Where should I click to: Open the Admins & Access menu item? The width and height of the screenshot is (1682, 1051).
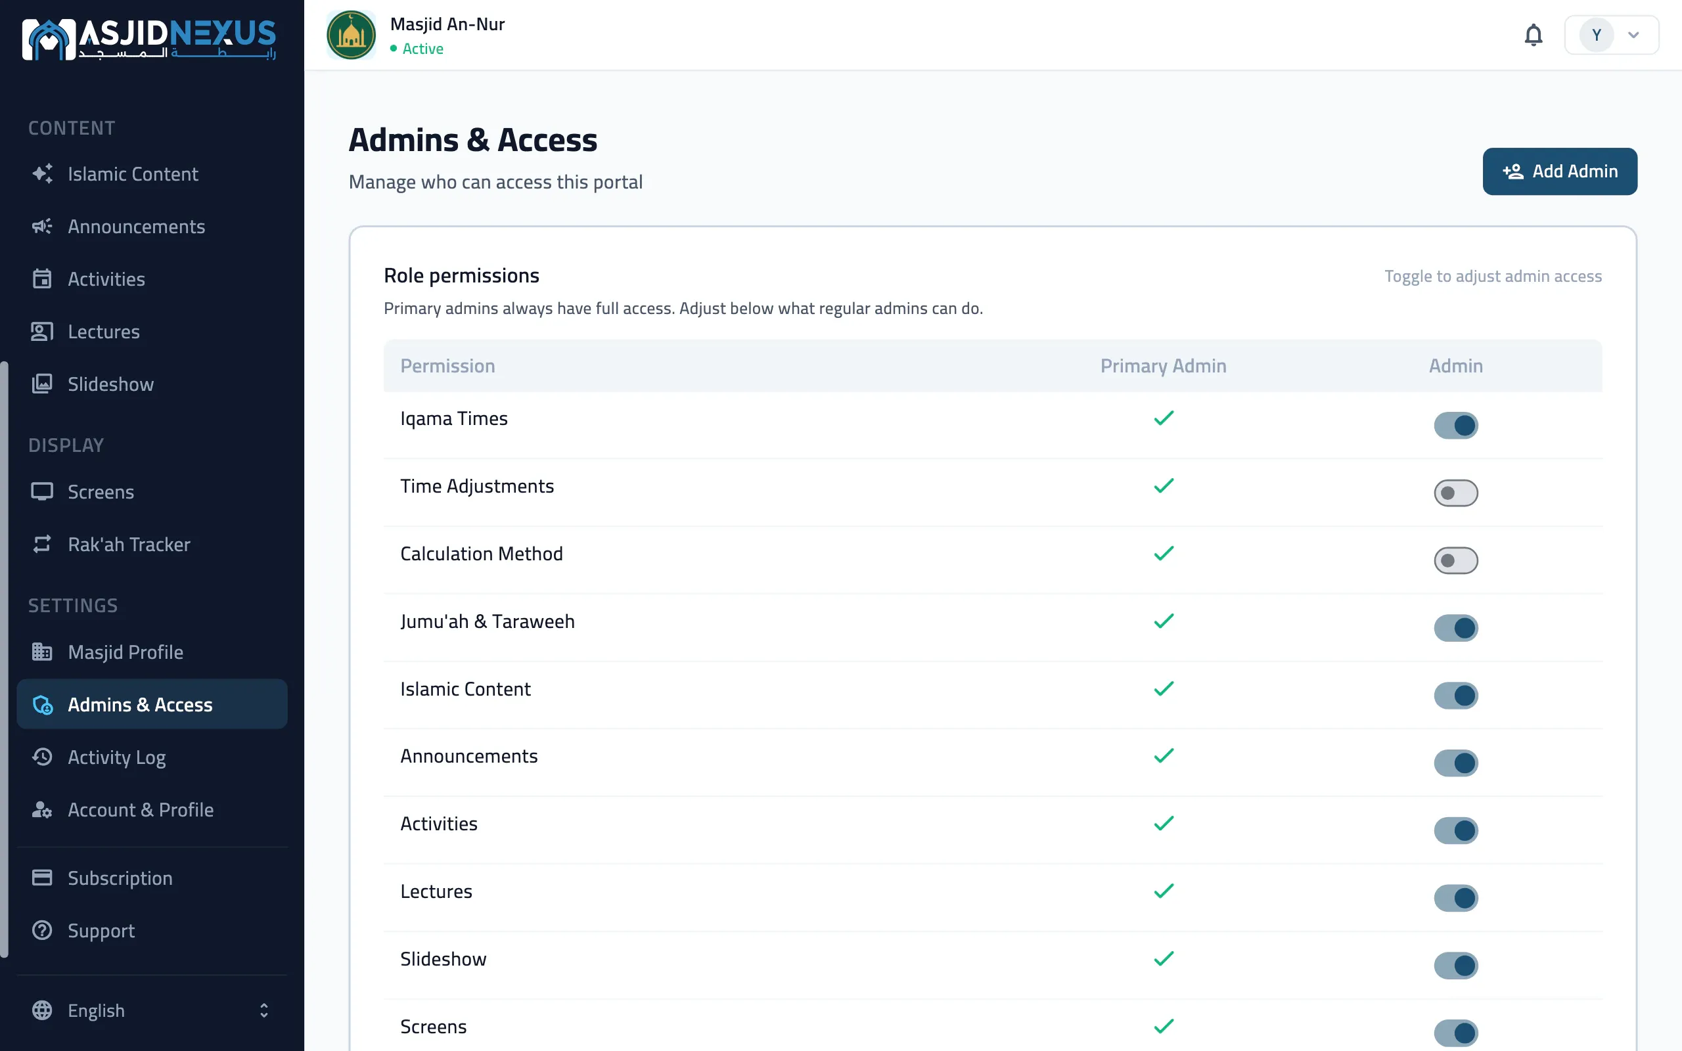152,704
